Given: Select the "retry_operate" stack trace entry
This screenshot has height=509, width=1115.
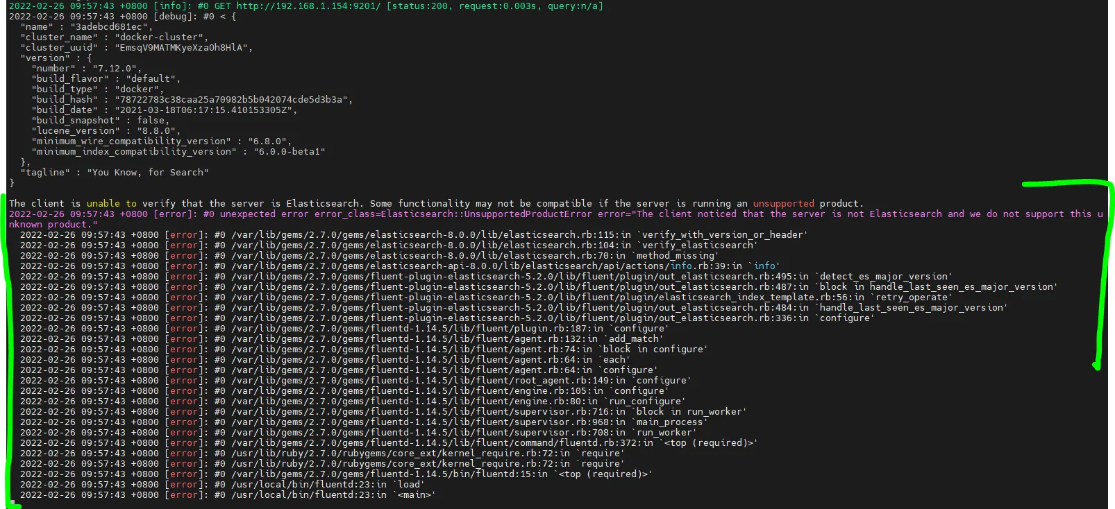Looking at the screenshot, I should click(x=912, y=297).
